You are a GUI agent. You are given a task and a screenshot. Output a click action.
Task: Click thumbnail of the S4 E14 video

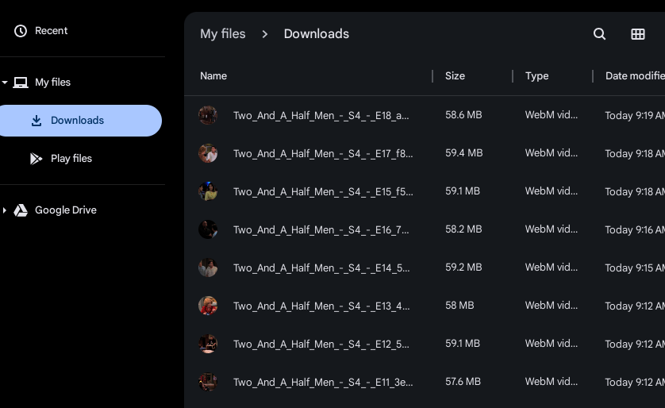pos(208,268)
